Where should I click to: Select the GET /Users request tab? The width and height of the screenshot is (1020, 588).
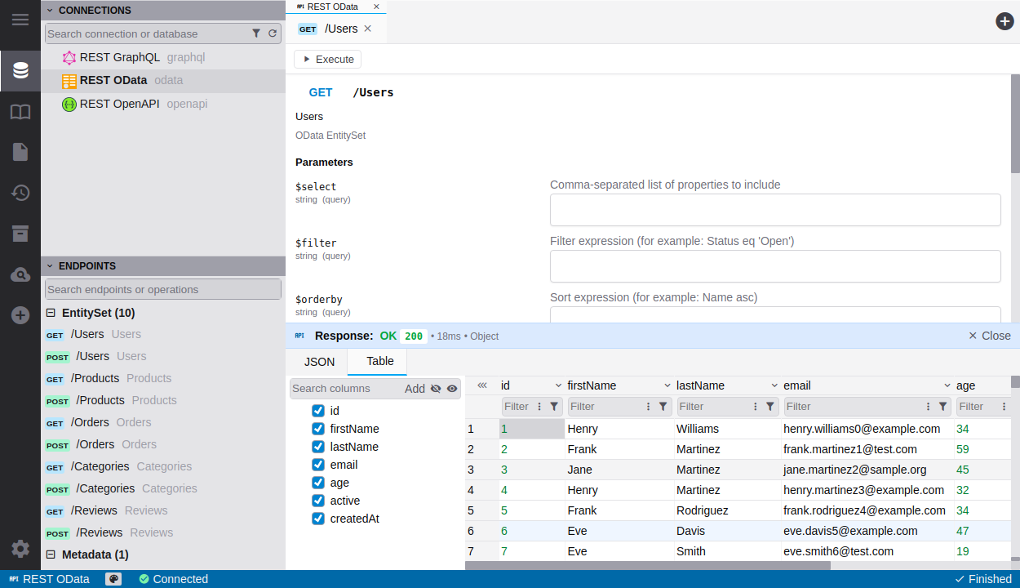335,28
